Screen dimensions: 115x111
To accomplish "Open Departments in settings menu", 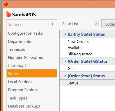I will point(19,42).
